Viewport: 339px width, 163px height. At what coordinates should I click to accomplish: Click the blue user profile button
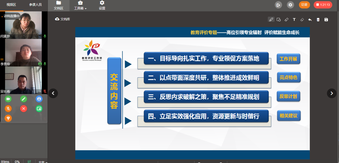(39, 99)
